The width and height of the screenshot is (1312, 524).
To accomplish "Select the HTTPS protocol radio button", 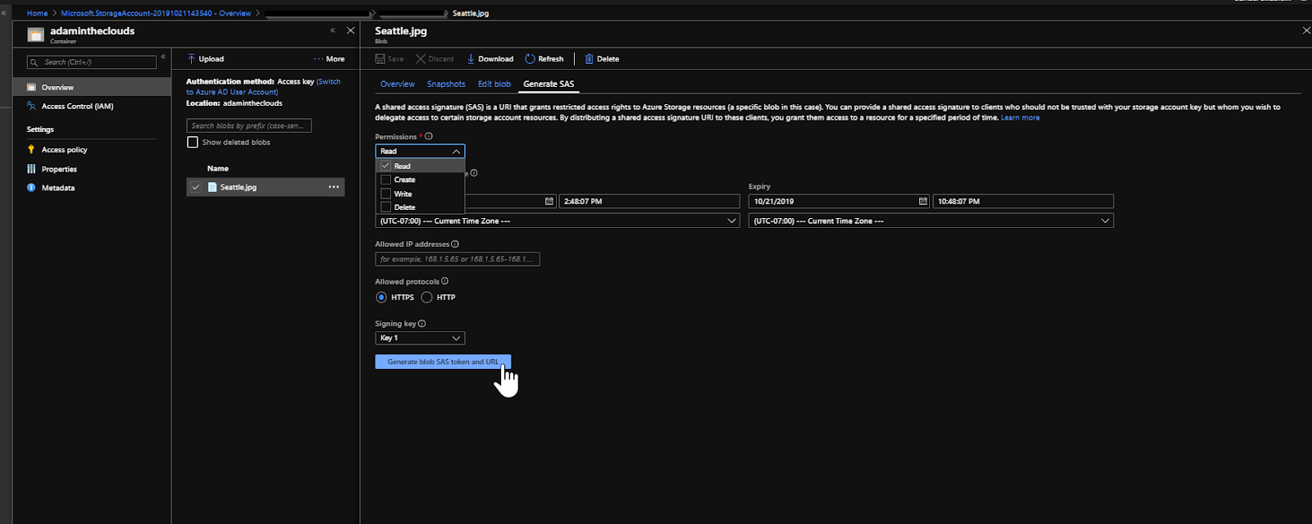I will click(x=381, y=298).
